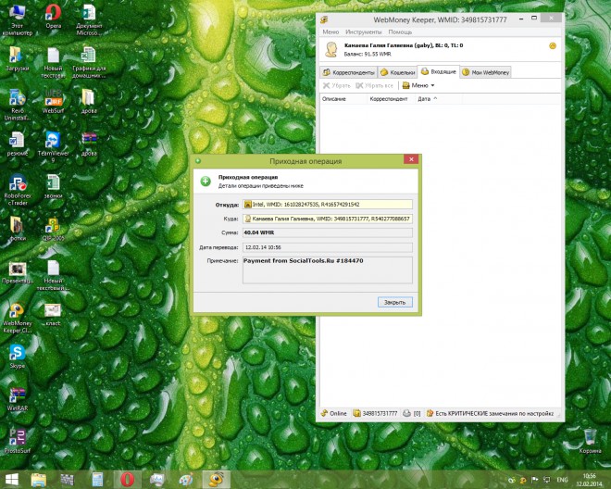Open the Графики для домашних Excel file
The height and width of the screenshot is (489, 611).
89,62
